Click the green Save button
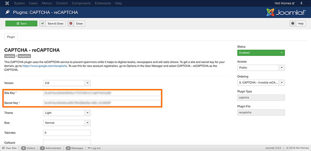 (21, 23)
